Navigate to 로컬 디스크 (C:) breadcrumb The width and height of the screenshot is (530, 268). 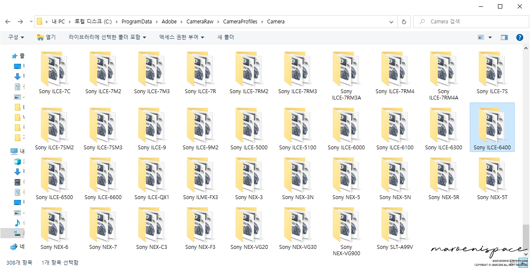[93, 22]
